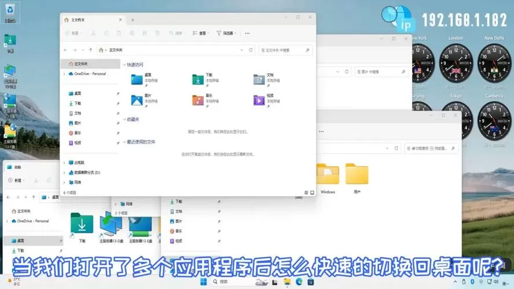Open the Windows Start button
Screen dimensions: 514x289
point(204,282)
